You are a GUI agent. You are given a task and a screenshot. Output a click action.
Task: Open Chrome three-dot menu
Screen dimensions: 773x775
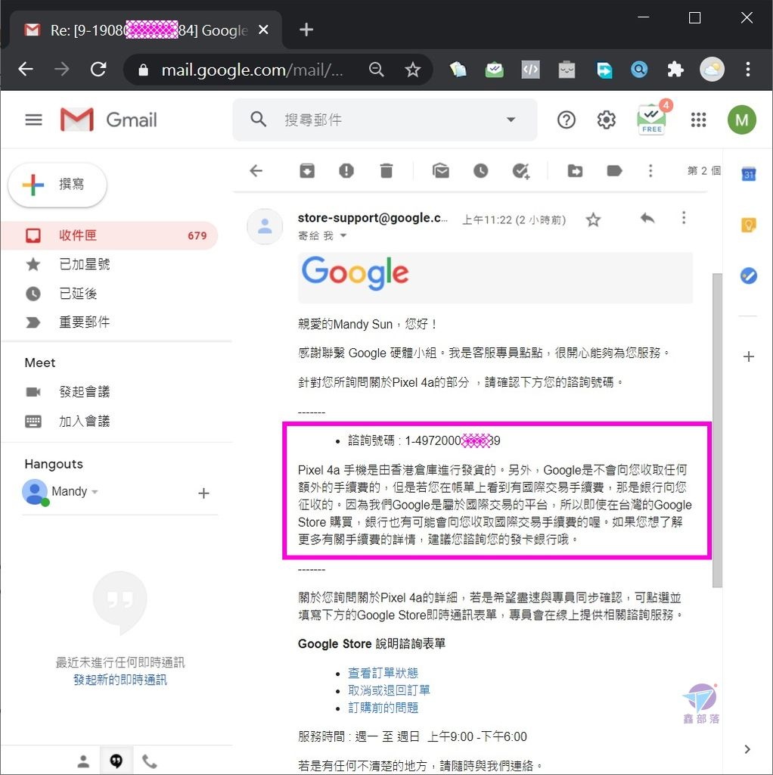point(748,69)
